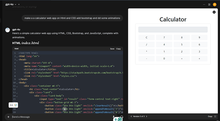Save the html code block

coord(112,49)
